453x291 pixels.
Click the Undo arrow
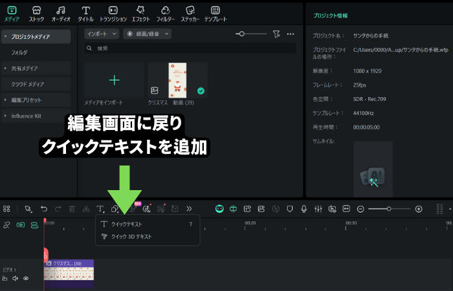click(43, 209)
